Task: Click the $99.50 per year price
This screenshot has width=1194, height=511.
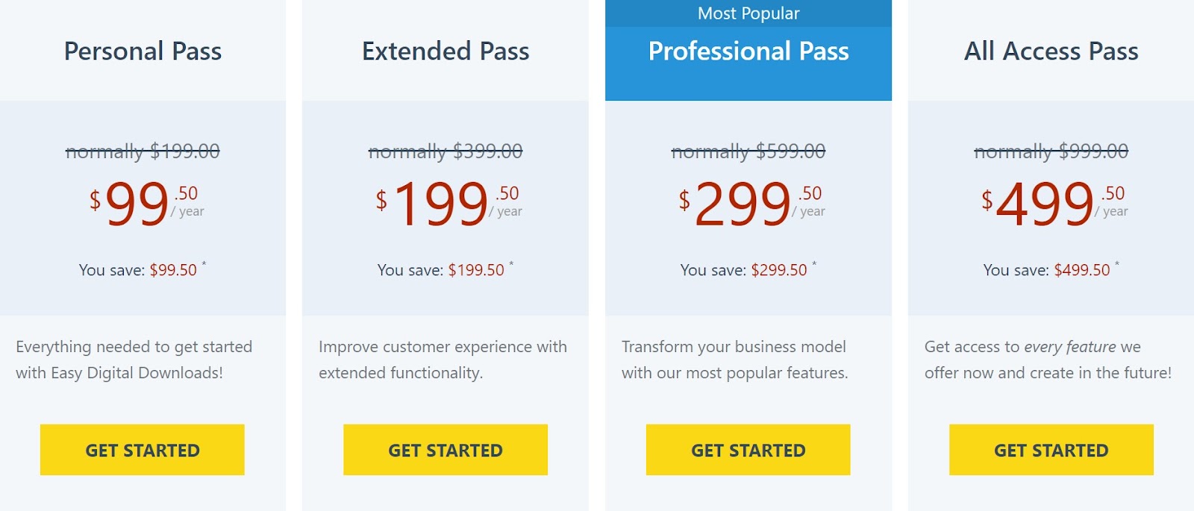Action: (146, 203)
